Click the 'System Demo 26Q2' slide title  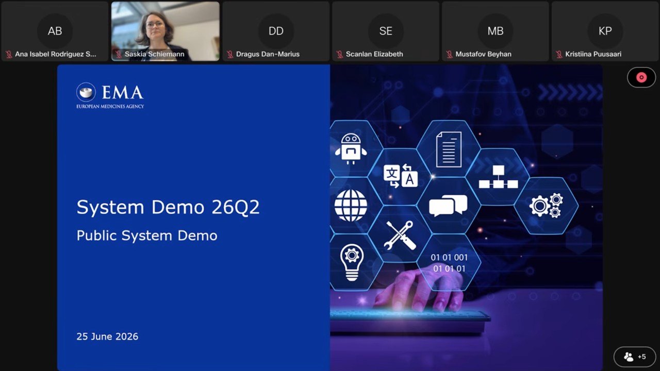pos(168,207)
